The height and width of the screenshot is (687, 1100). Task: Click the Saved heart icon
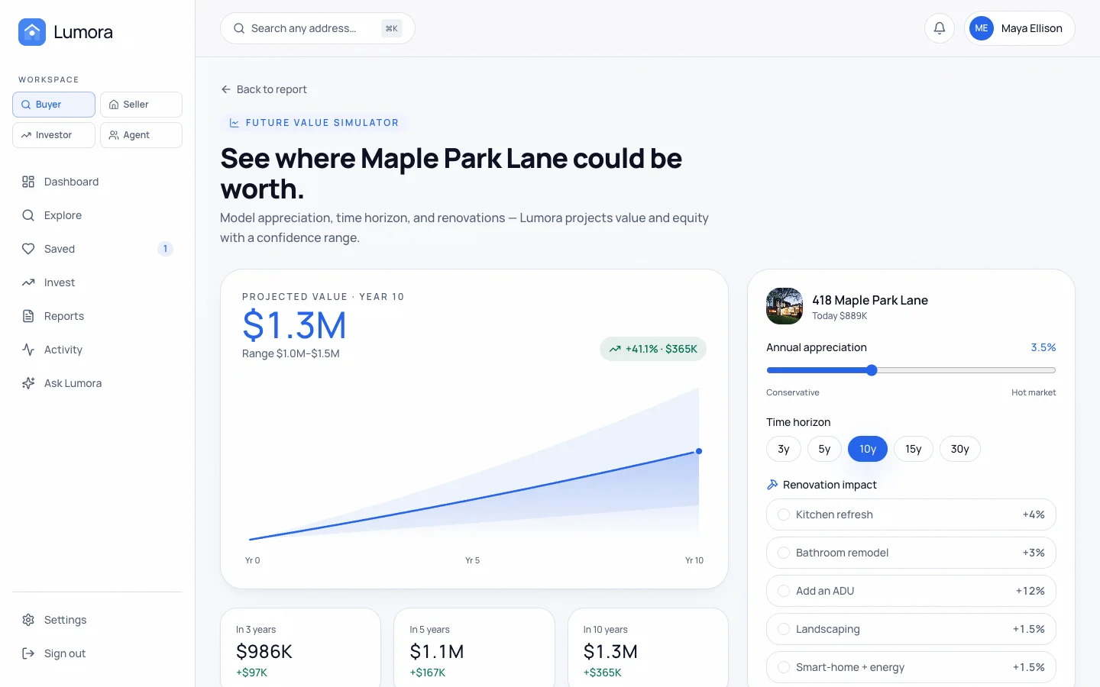click(28, 249)
